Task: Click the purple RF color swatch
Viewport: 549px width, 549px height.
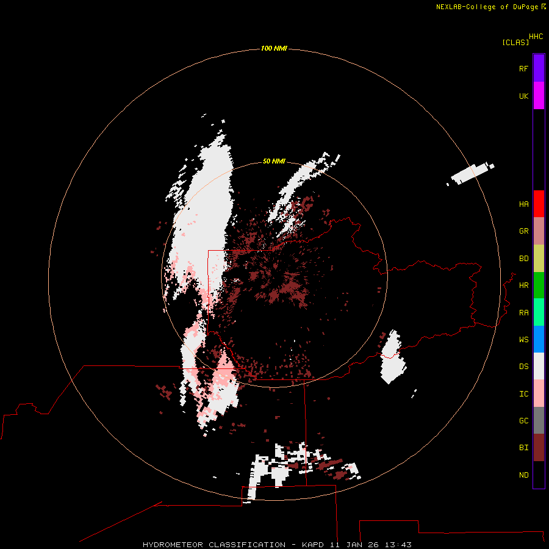Action: 539,68
